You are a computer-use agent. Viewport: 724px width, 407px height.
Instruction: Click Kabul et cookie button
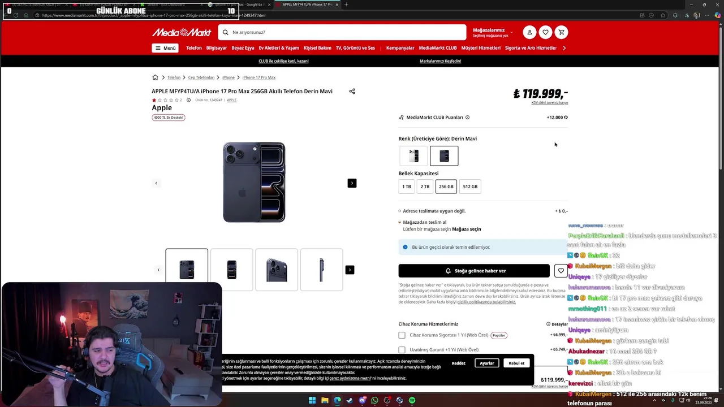(x=516, y=363)
